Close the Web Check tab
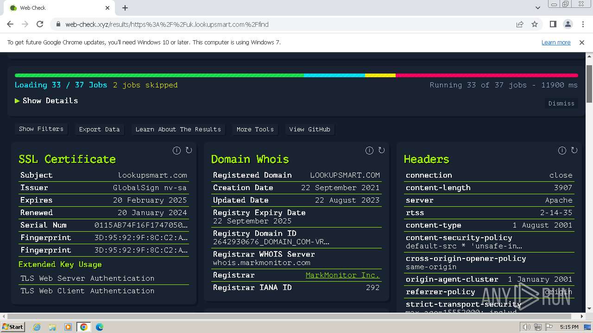This screenshot has width=593, height=333. [x=107, y=8]
